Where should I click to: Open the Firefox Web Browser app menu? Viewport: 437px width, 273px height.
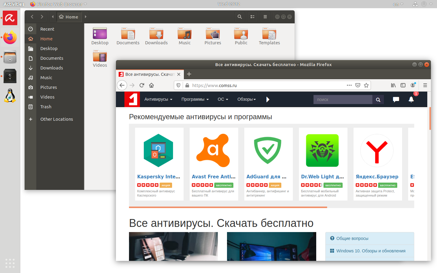[x=59, y=4]
